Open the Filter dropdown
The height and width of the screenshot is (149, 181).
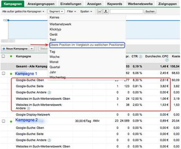coord(71,11)
